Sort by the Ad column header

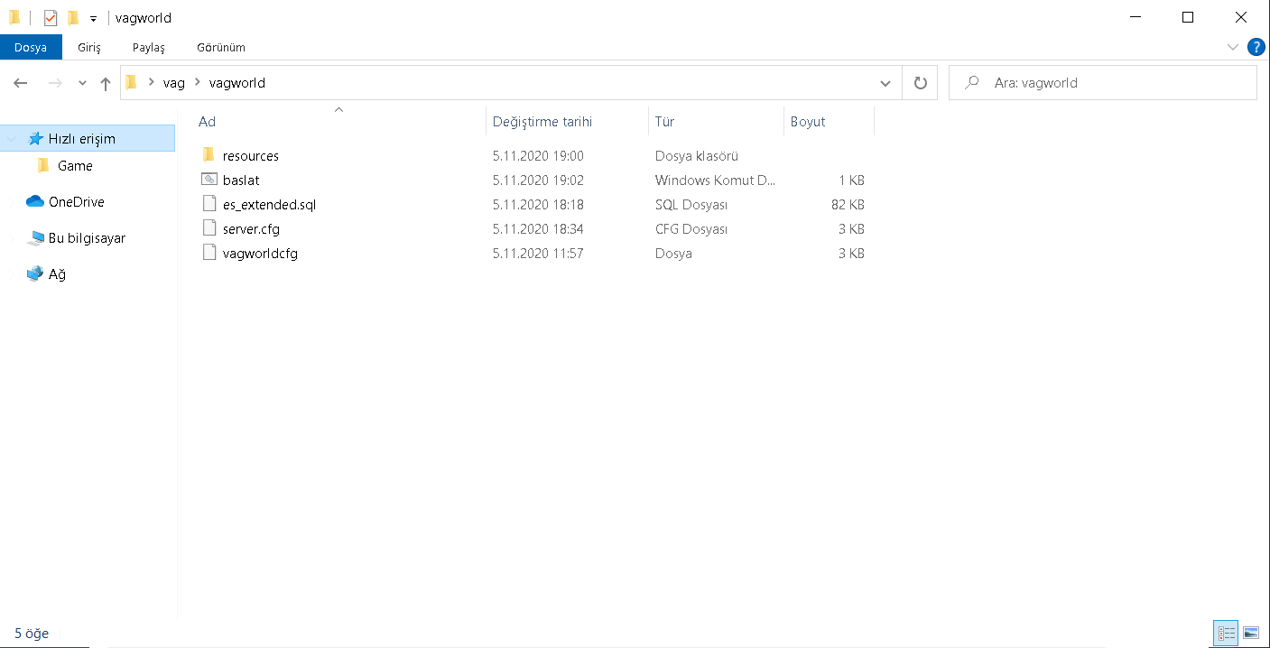[339, 121]
